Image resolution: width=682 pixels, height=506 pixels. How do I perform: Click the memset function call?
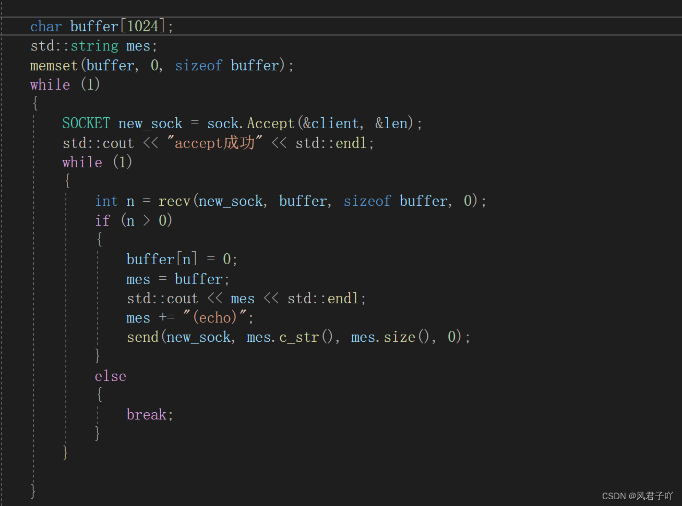click(x=54, y=65)
